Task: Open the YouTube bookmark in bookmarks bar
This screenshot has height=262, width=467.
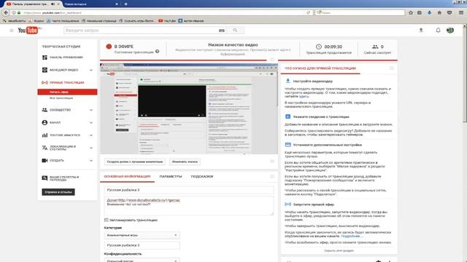Action: point(167,21)
